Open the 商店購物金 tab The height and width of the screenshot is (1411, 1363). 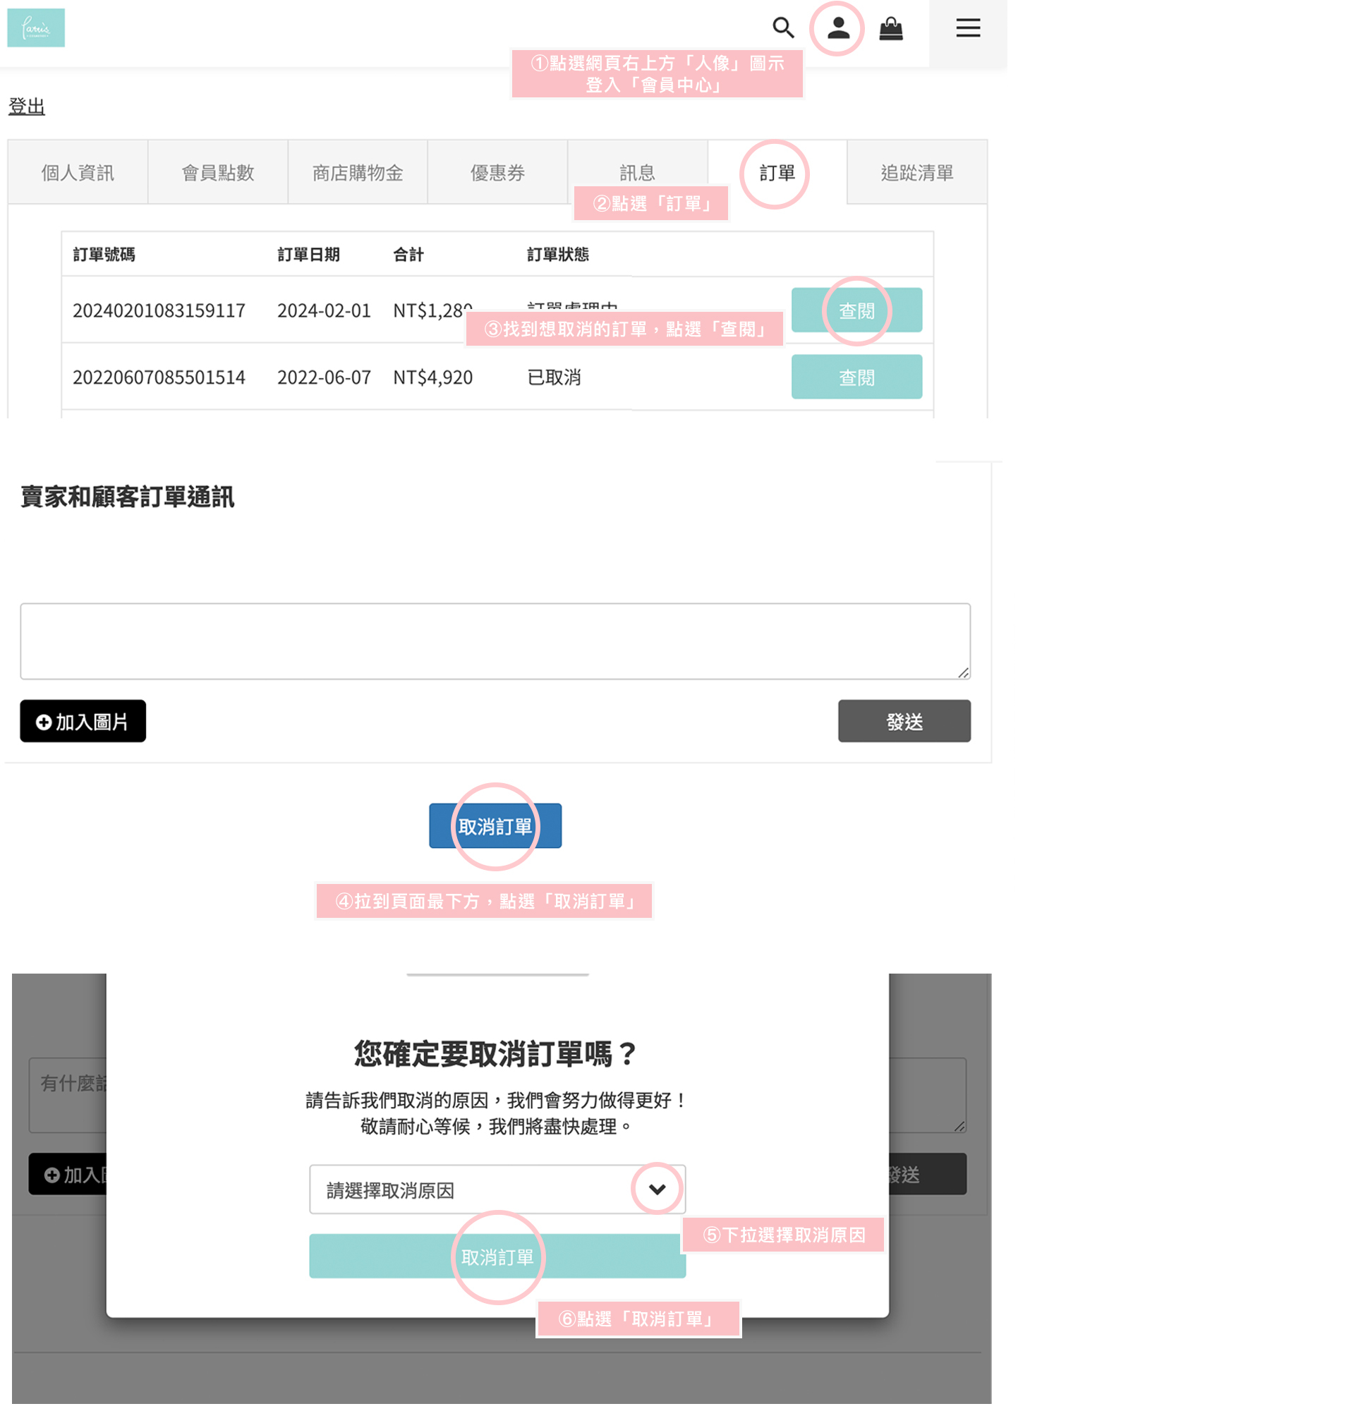coord(357,173)
